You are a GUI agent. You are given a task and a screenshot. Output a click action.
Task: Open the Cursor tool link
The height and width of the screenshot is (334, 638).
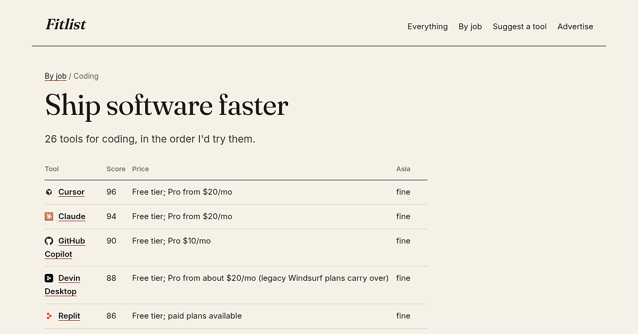point(71,192)
